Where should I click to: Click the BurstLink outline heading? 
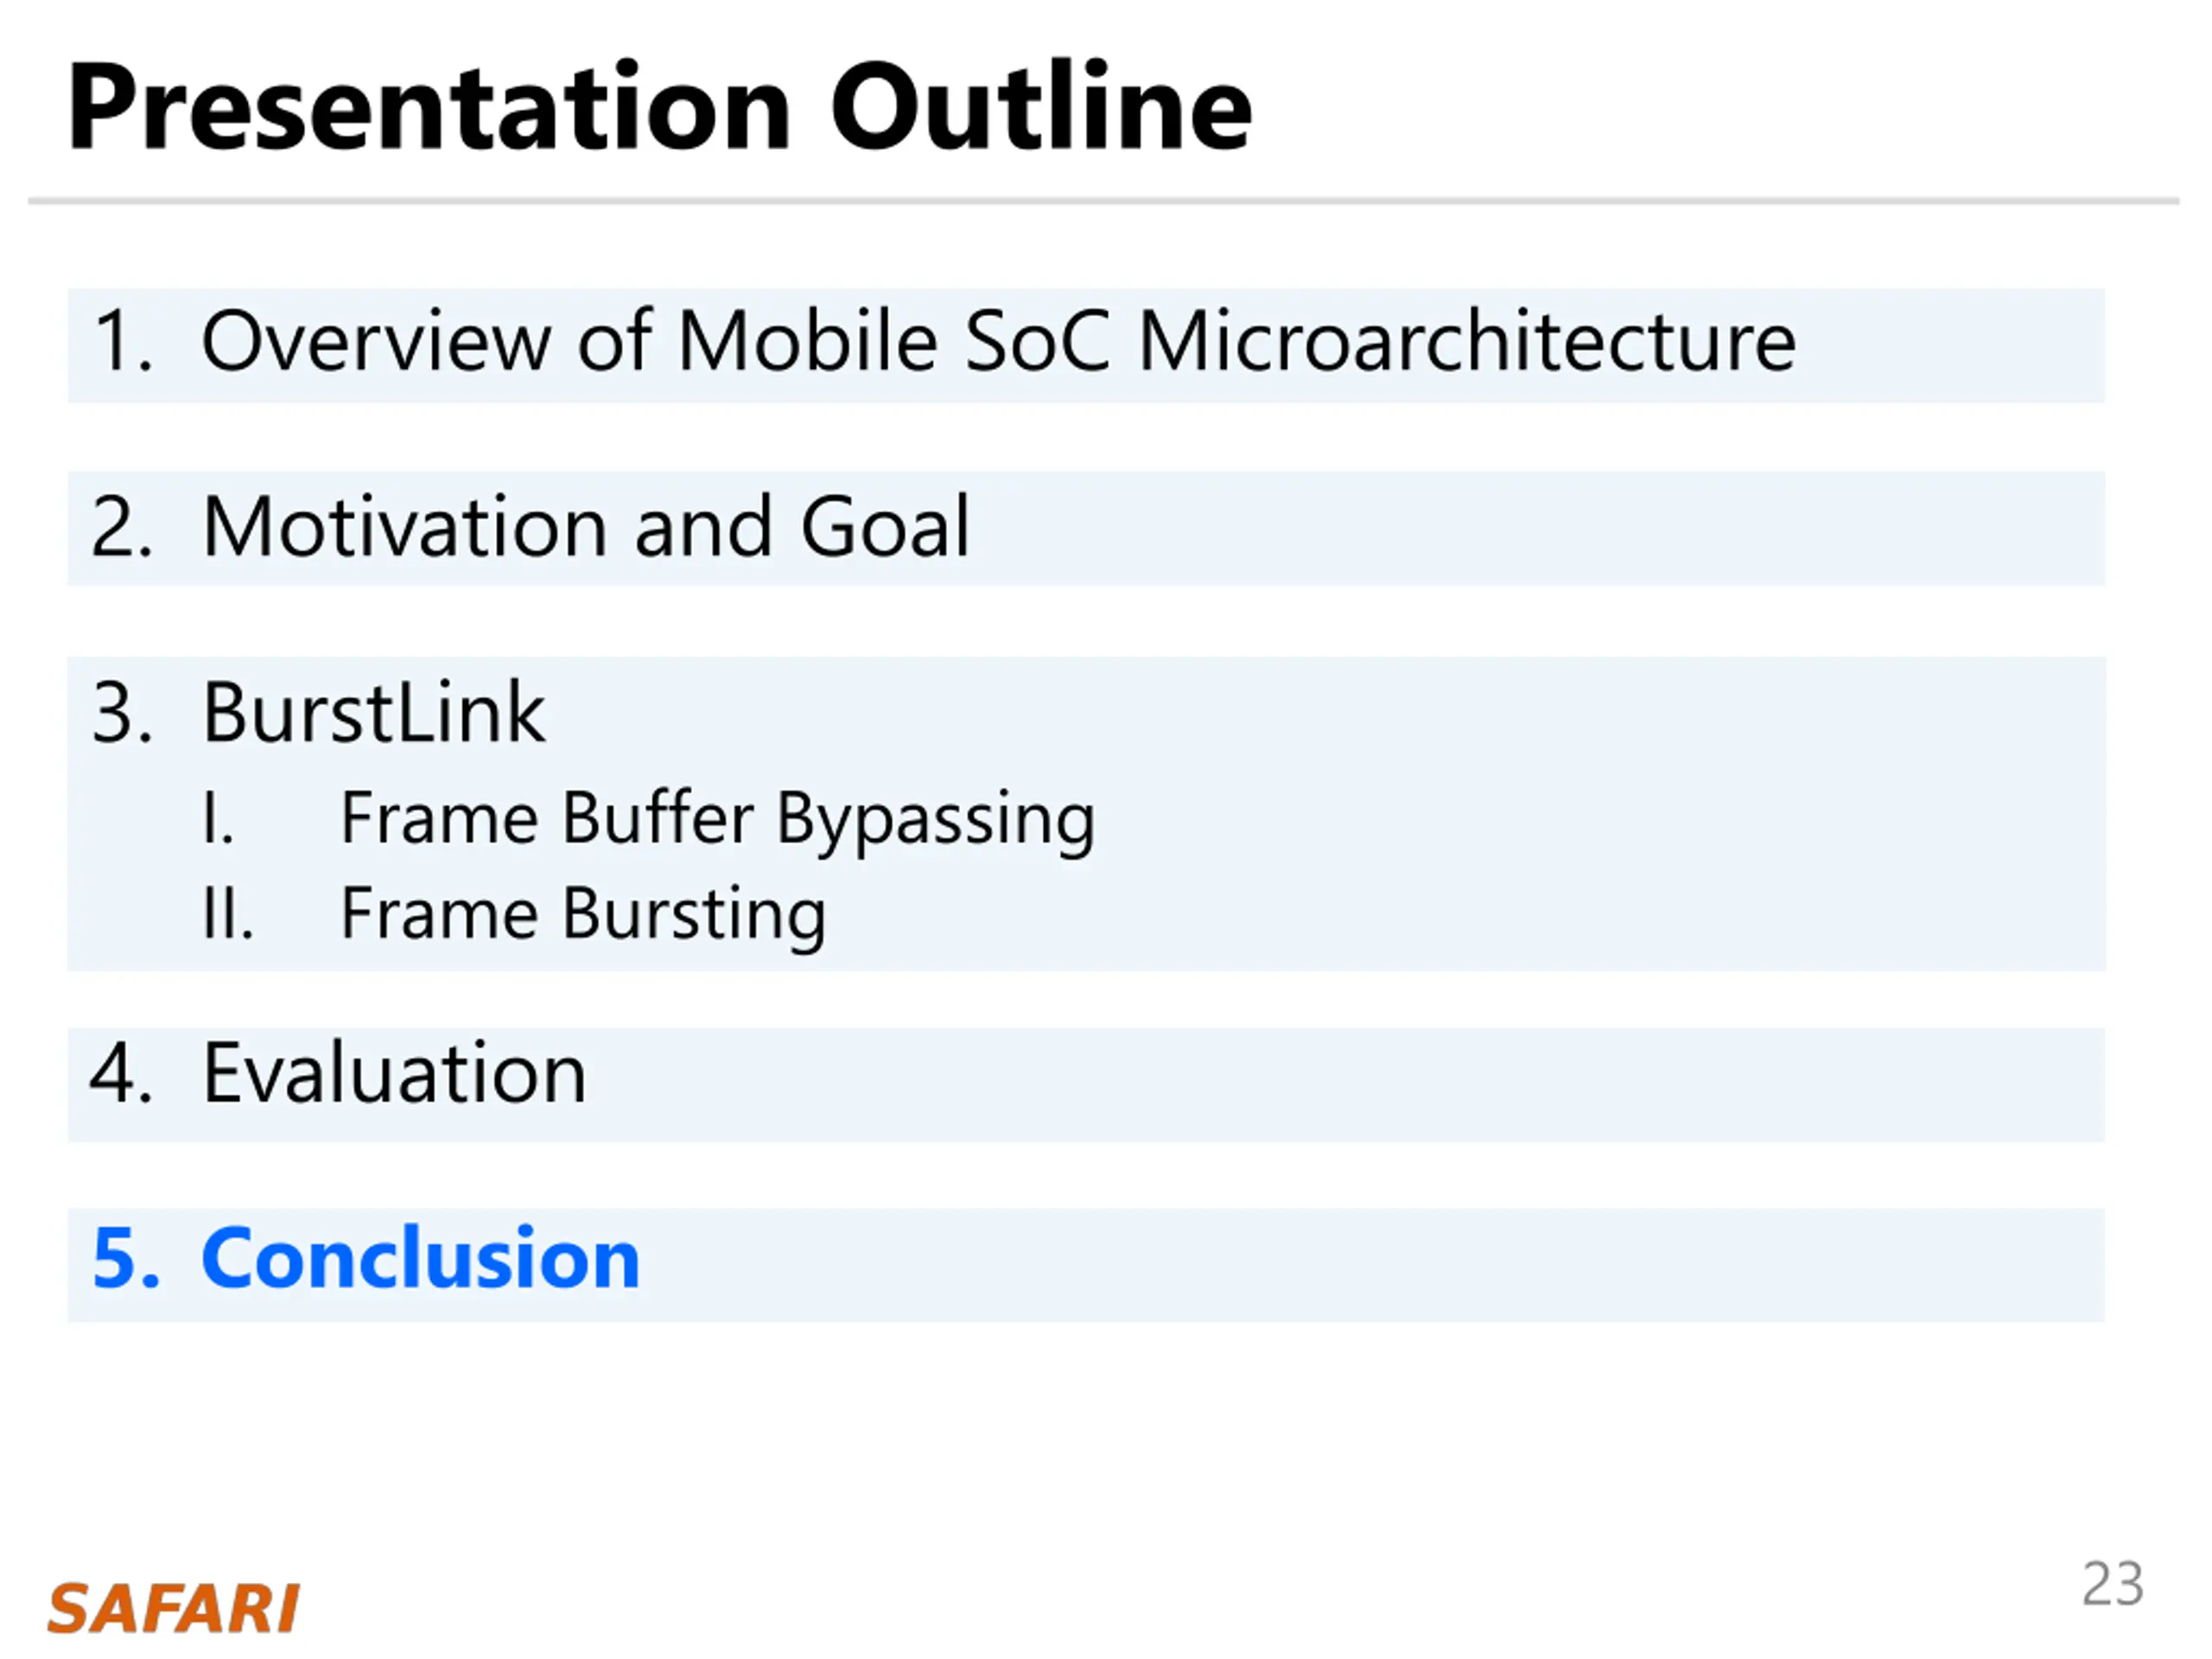tap(373, 712)
